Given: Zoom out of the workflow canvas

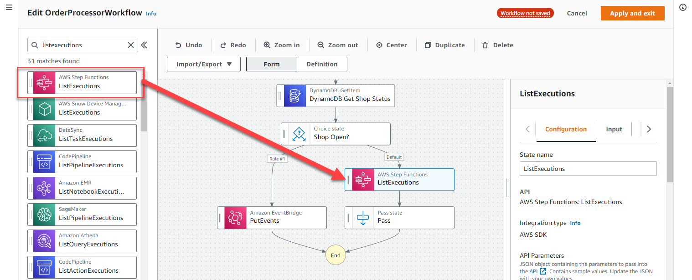Looking at the screenshot, I should click(337, 45).
